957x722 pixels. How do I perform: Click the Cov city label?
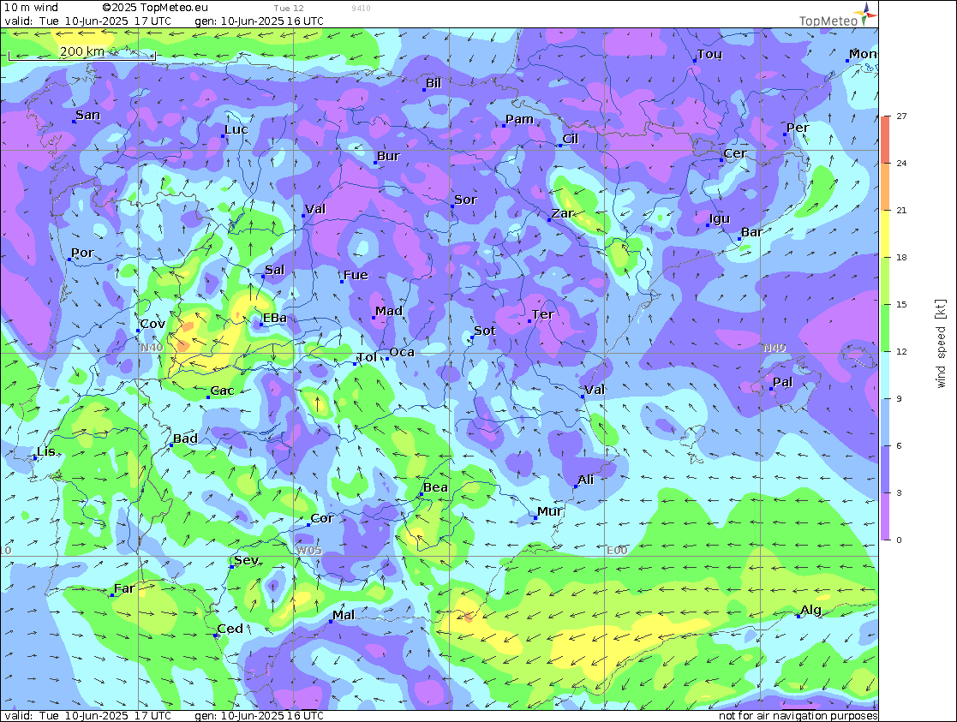pos(153,324)
